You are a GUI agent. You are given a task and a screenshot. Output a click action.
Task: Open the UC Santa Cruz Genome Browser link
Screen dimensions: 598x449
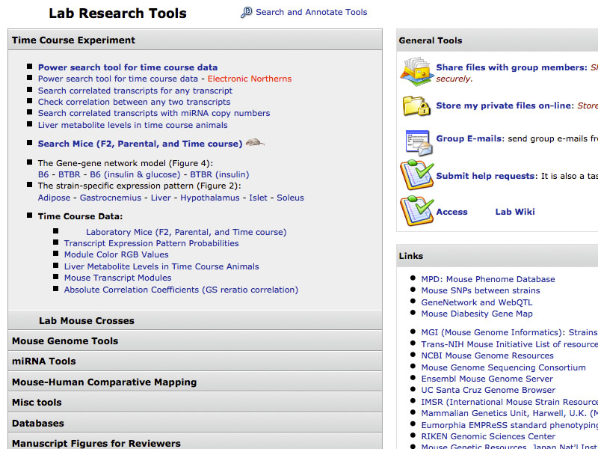pyautogui.click(x=488, y=390)
